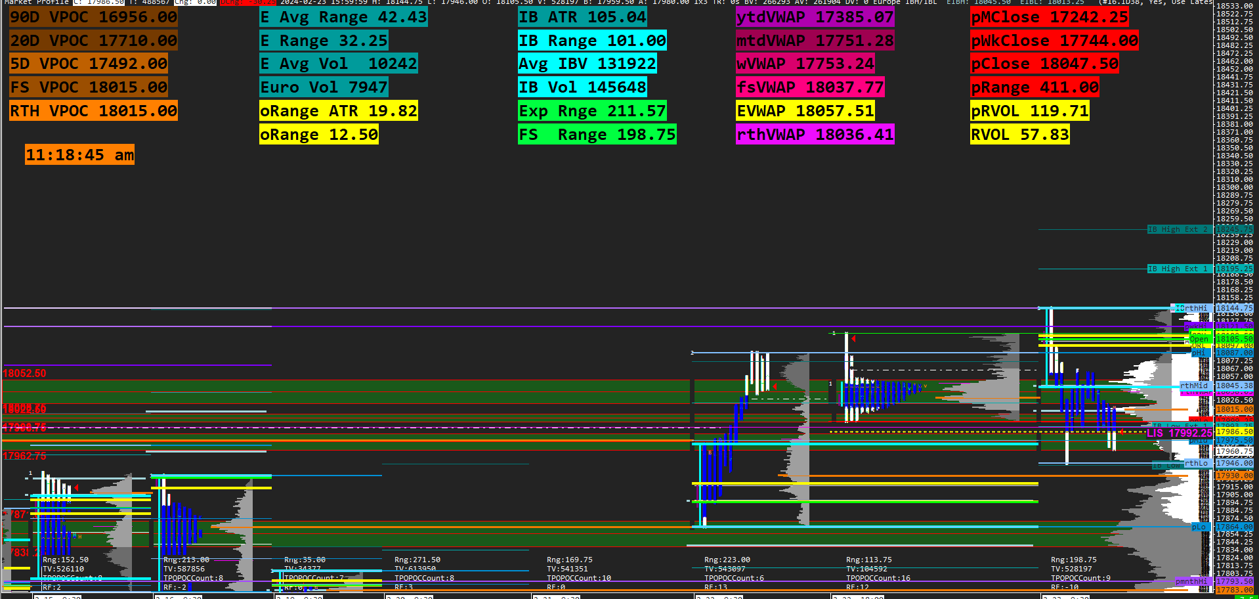Click the 90D VPOC 16956.00 label
The width and height of the screenshot is (1259, 599).
pos(93,17)
